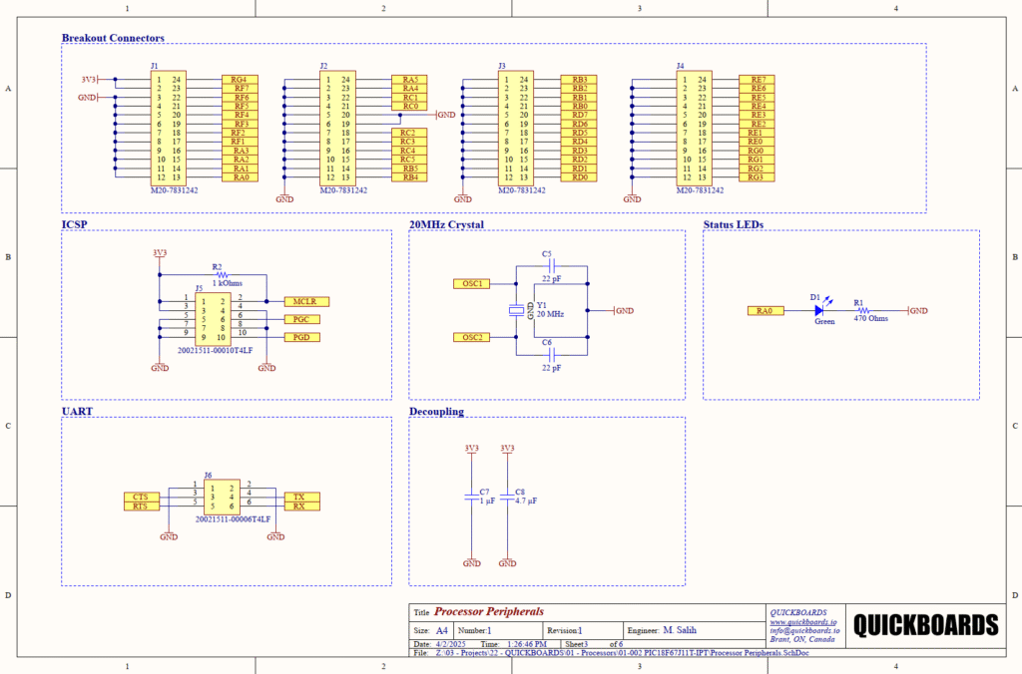Click the OSC1 port label

tap(473, 284)
